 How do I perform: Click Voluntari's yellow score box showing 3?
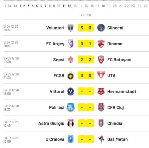(82, 28)
